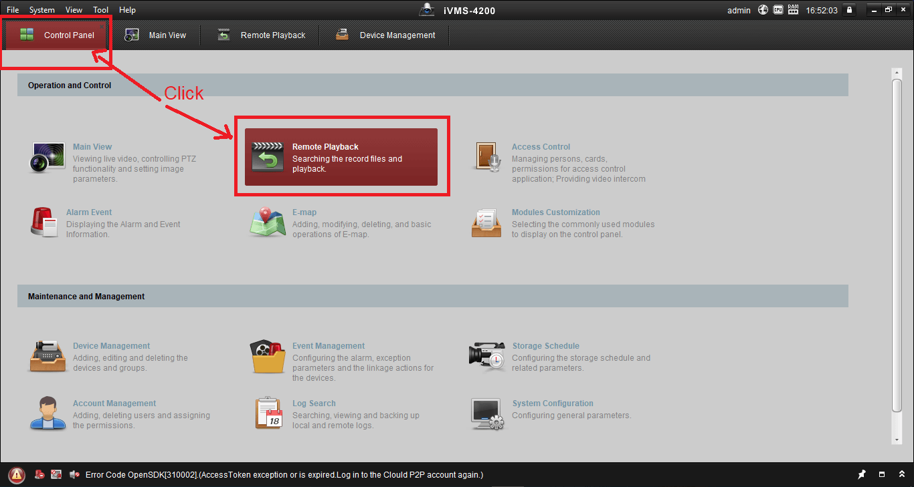Click Main View module title link
Screen dimensions: 914x487
coord(92,147)
